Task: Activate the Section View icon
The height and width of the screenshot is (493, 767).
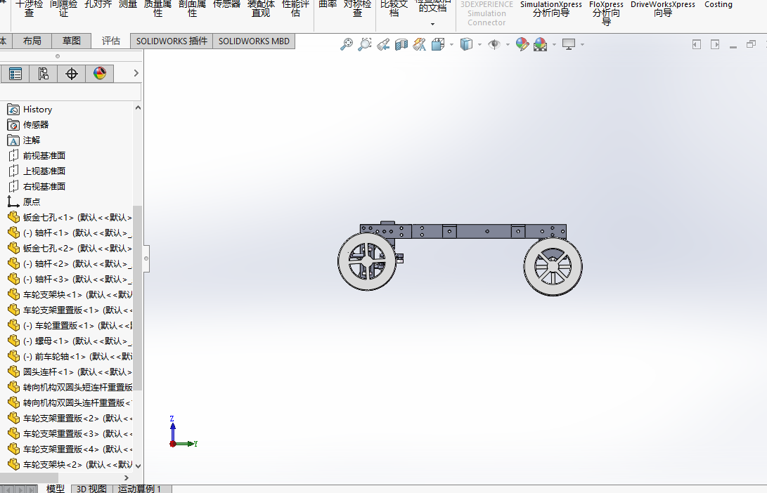Action: click(401, 44)
